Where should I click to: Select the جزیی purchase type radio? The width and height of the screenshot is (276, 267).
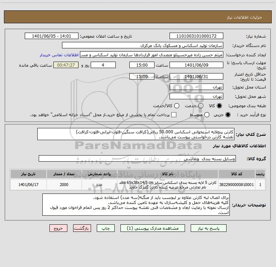coord(228,115)
